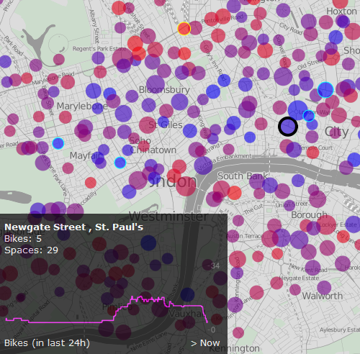Click the station title 'Newgate Street , St. Paul's'
Image resolution: width=360 pixels, height=354 pixels.
[74, 227]
